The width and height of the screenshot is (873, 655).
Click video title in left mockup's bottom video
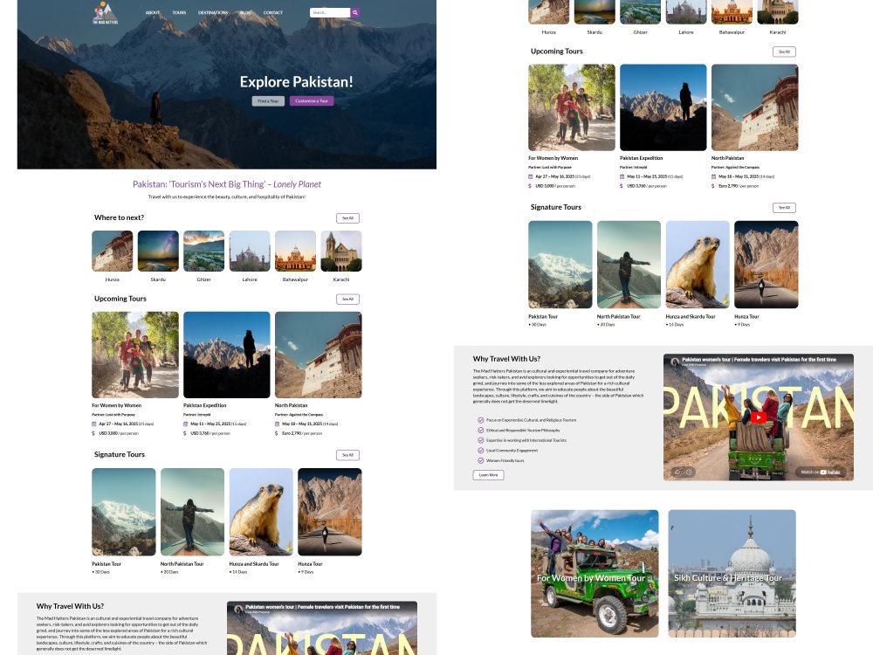[322, 607]
